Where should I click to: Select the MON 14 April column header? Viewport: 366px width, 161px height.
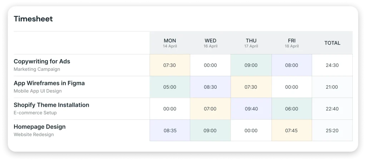(170, 43)
